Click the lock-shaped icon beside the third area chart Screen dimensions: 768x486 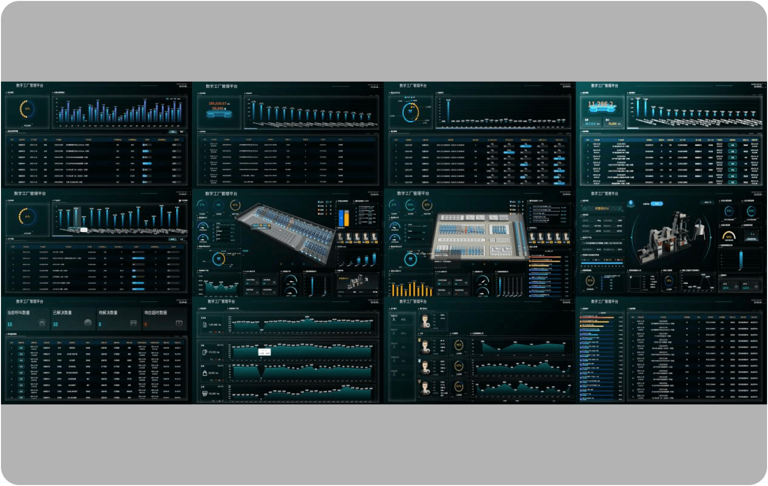point(205,373)
